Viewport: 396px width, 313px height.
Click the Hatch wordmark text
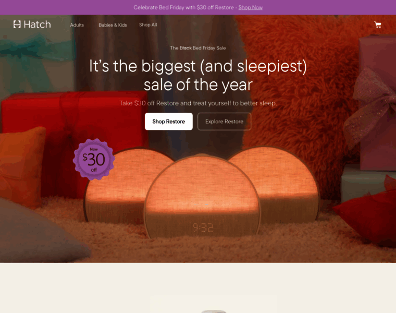[37, 25]
